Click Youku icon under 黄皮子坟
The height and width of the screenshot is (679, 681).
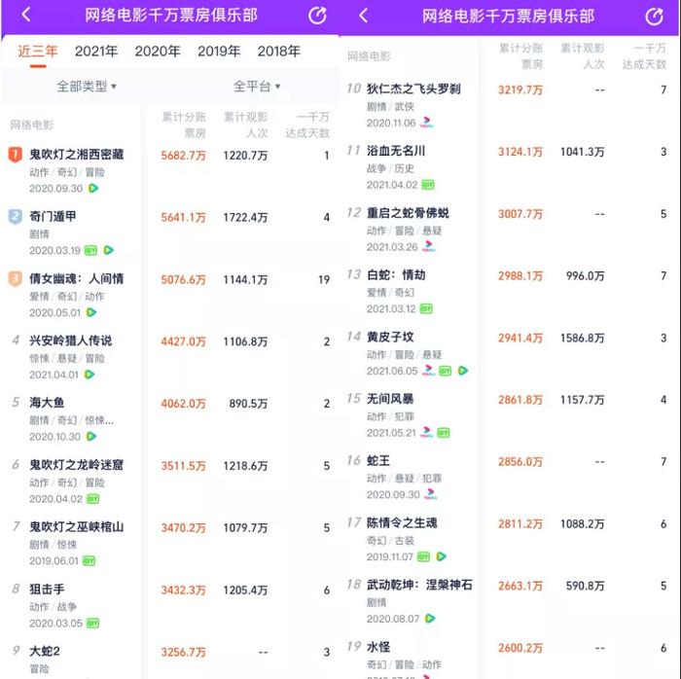[x=429, y=371]
